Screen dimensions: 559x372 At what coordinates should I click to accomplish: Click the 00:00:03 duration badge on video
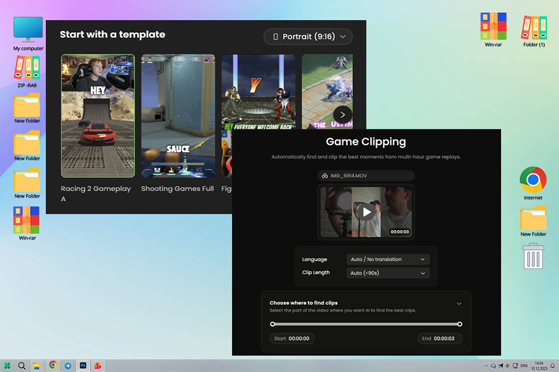pos(399,232)
